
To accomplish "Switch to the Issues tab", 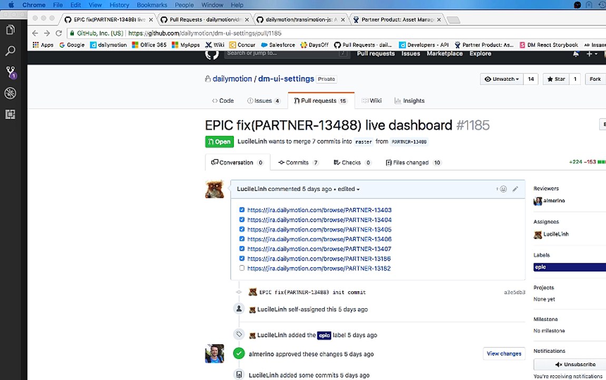I will (263, 101).
